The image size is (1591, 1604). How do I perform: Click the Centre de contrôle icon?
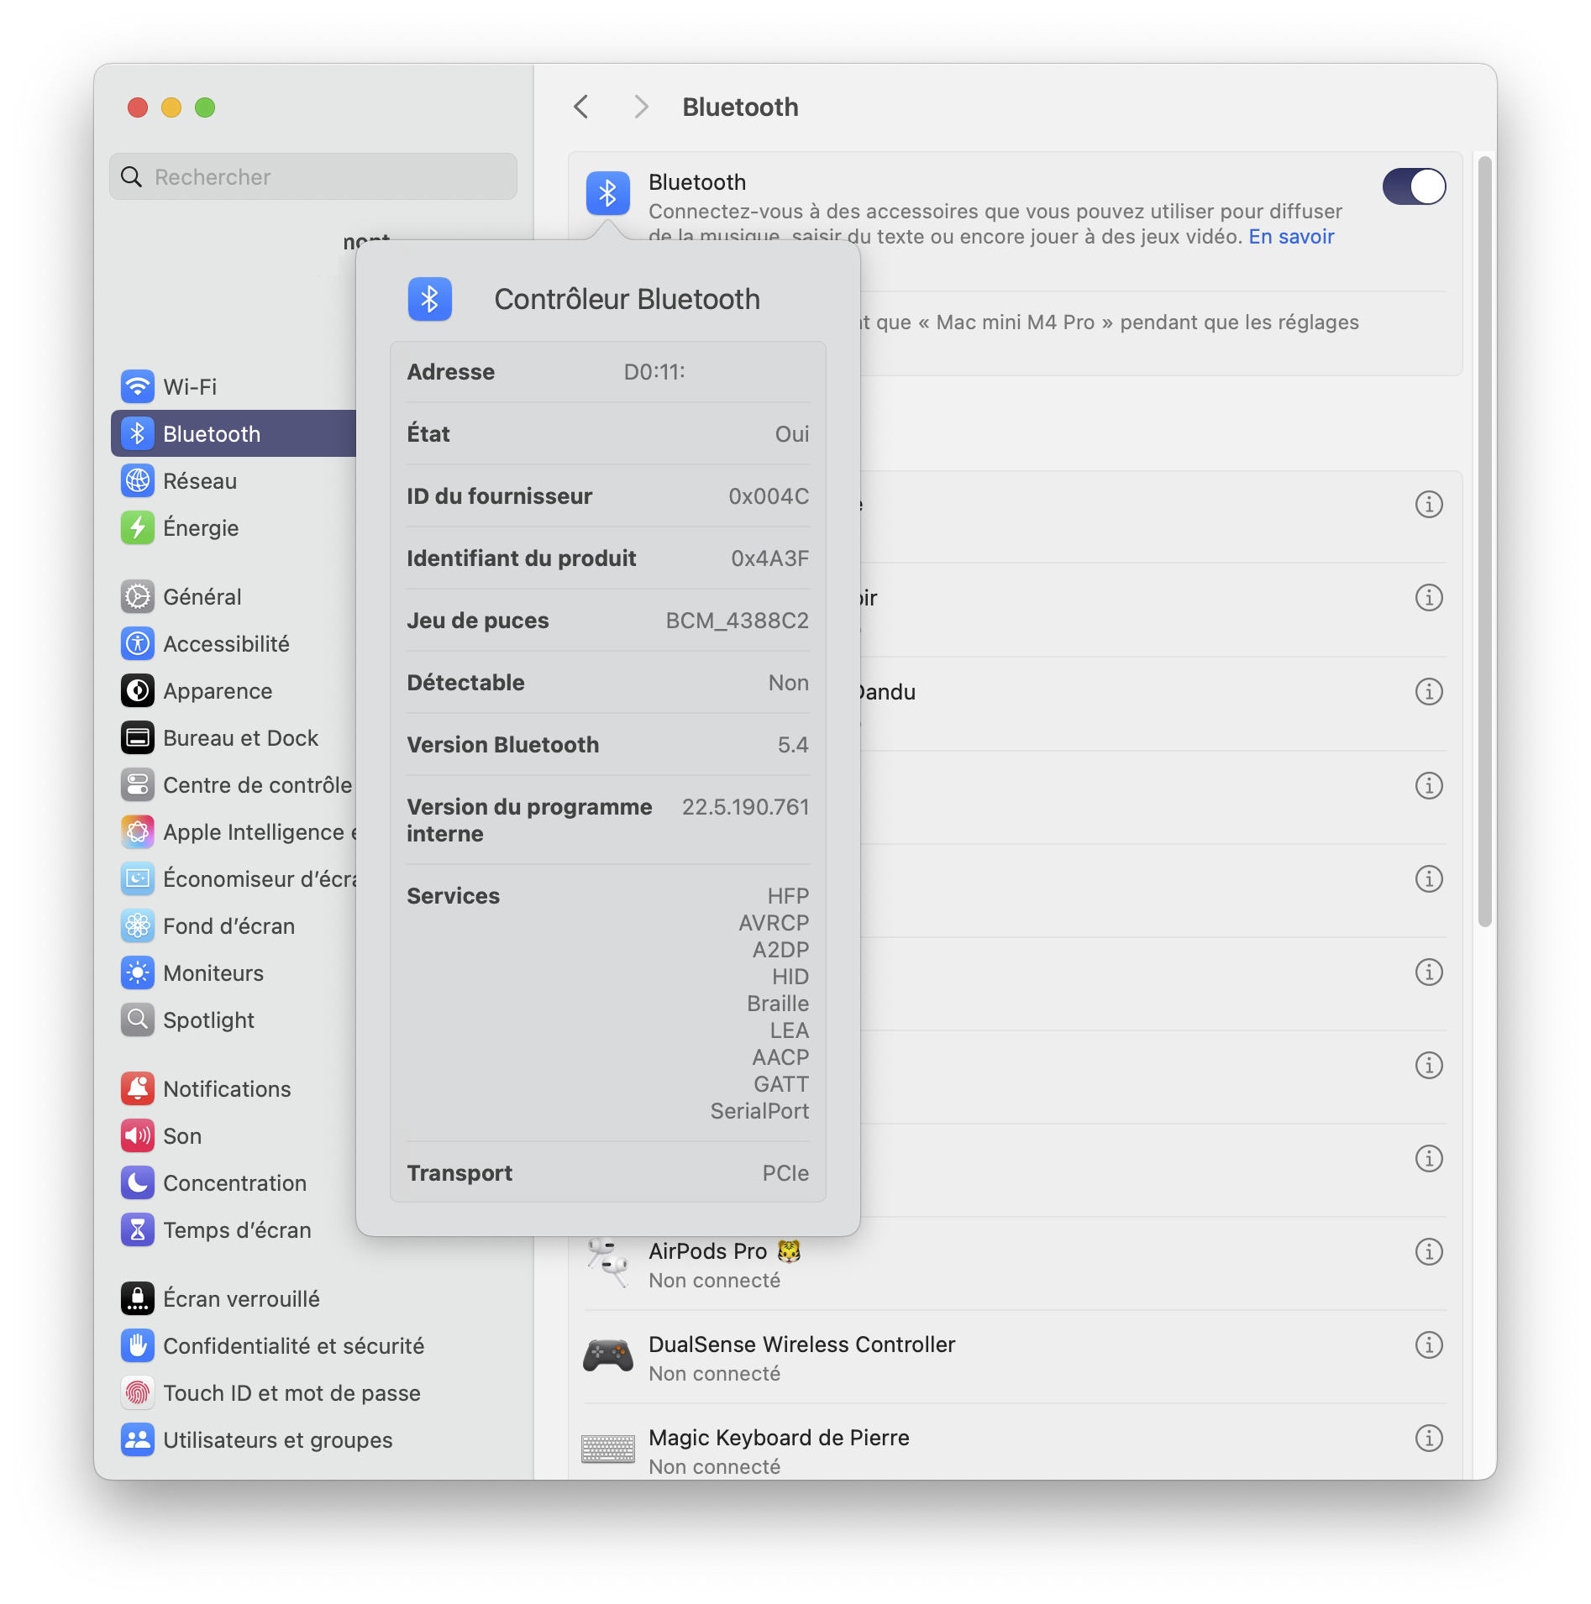[138, 785]
